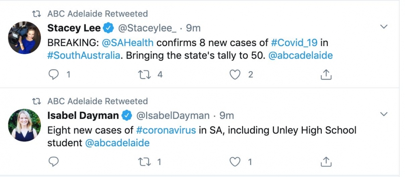Like Stacey Lee's tweet
This screenshot has height=177, width=405.
pos(235,75)
